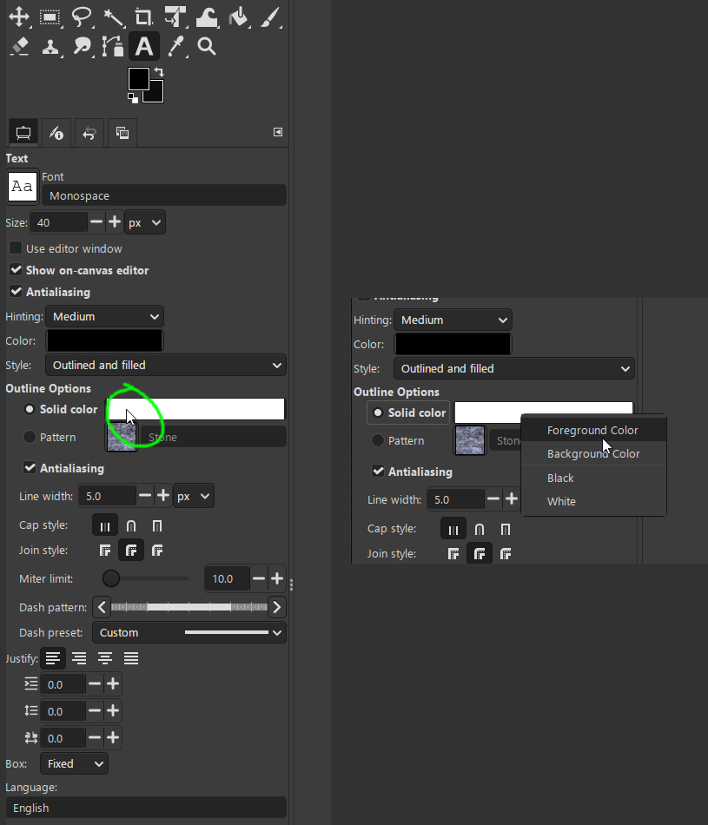This screenshot has width=708, height=825.
Task: Open the font preview Aa selector
Action: click(x=22, y=186)
